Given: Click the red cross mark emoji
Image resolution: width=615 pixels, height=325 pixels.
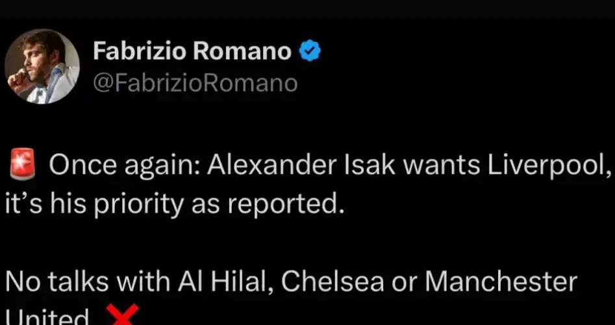Looking at the screenshot, I should [x=125, y=315].
